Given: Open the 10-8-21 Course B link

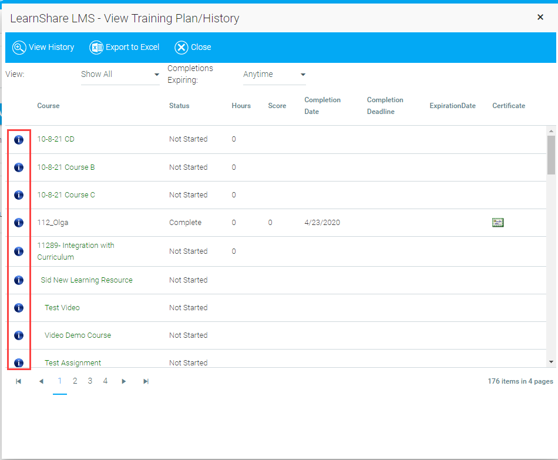Looking at the screenshot, I should click(x=66, y=167).
